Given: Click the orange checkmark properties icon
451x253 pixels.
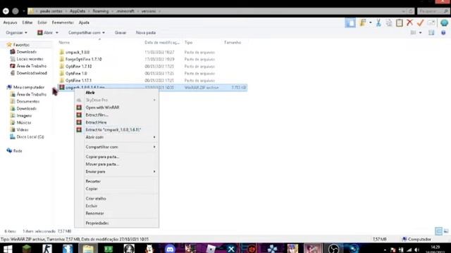Looking at the screenshot, I should tap(420, 22).
